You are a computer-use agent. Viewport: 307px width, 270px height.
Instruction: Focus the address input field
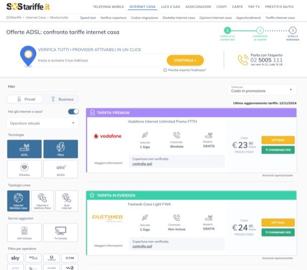tap(101, 61)
